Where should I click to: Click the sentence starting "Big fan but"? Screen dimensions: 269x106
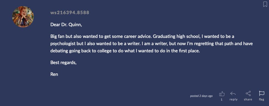click(101, 36)
